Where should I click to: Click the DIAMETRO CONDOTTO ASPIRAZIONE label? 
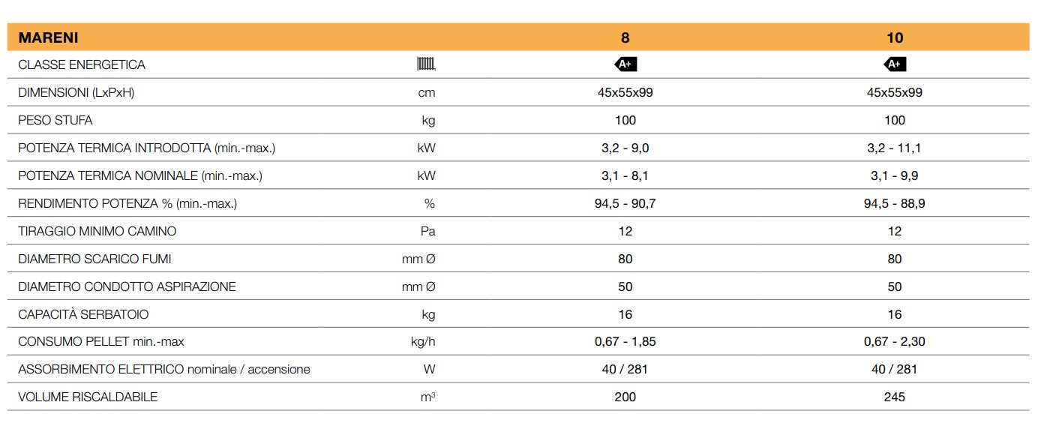(127, 286)
